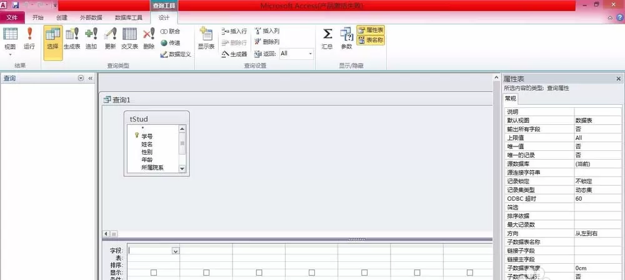This screenshot has height=280, width=625.
Task: Open Access help via question mark icon
Action: (620, 17)
